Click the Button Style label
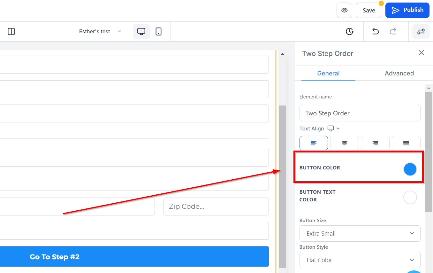This screenshot has height=273, width=433. pos(314,247)
